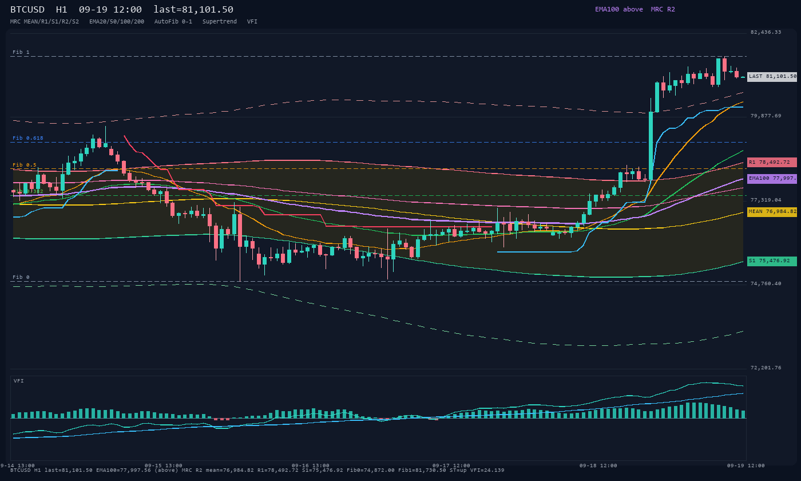Viewport: 801px width, 481px height.
Task: Select the "Fib 1" level label
Action: 21,52
